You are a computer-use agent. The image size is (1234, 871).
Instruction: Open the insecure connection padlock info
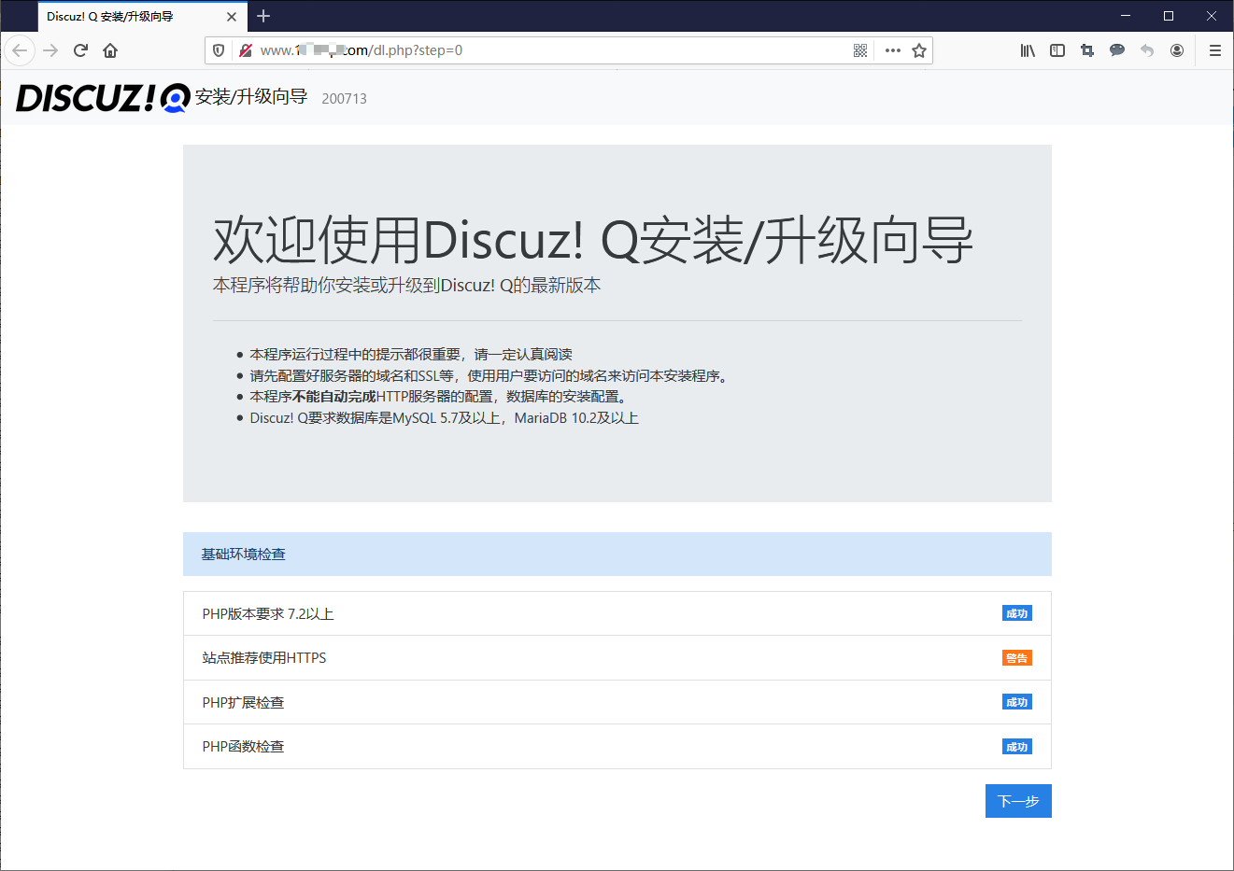(x=246, y=50)
